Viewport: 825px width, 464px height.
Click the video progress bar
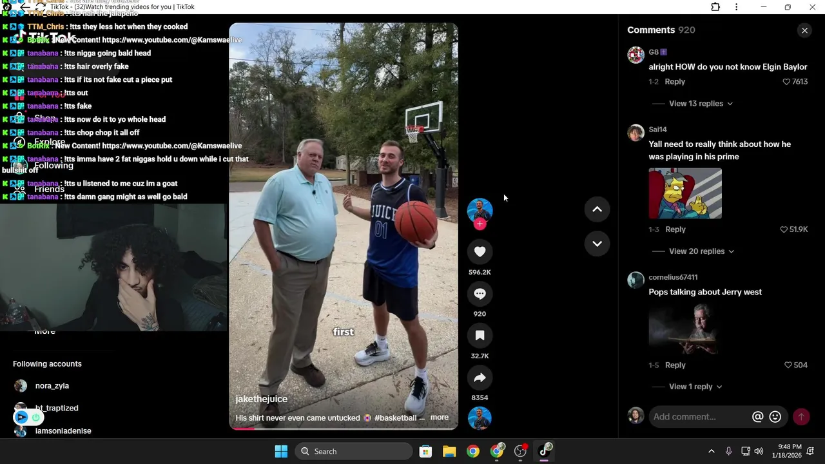(344, 428)
